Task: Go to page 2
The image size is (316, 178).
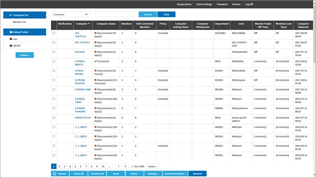Action: pyautogui.click(x=59, y=166)
